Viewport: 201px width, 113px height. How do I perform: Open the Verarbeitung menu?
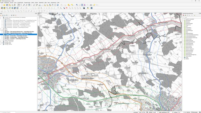[53, 3]
